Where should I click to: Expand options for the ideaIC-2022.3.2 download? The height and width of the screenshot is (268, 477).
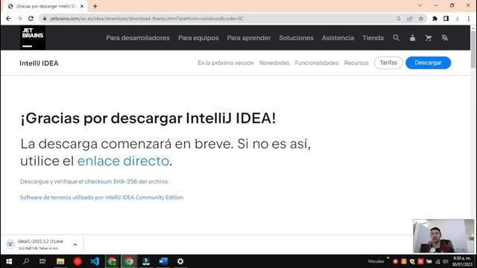75,245
